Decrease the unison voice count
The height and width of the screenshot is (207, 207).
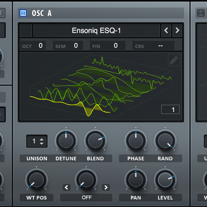point(41,144)
